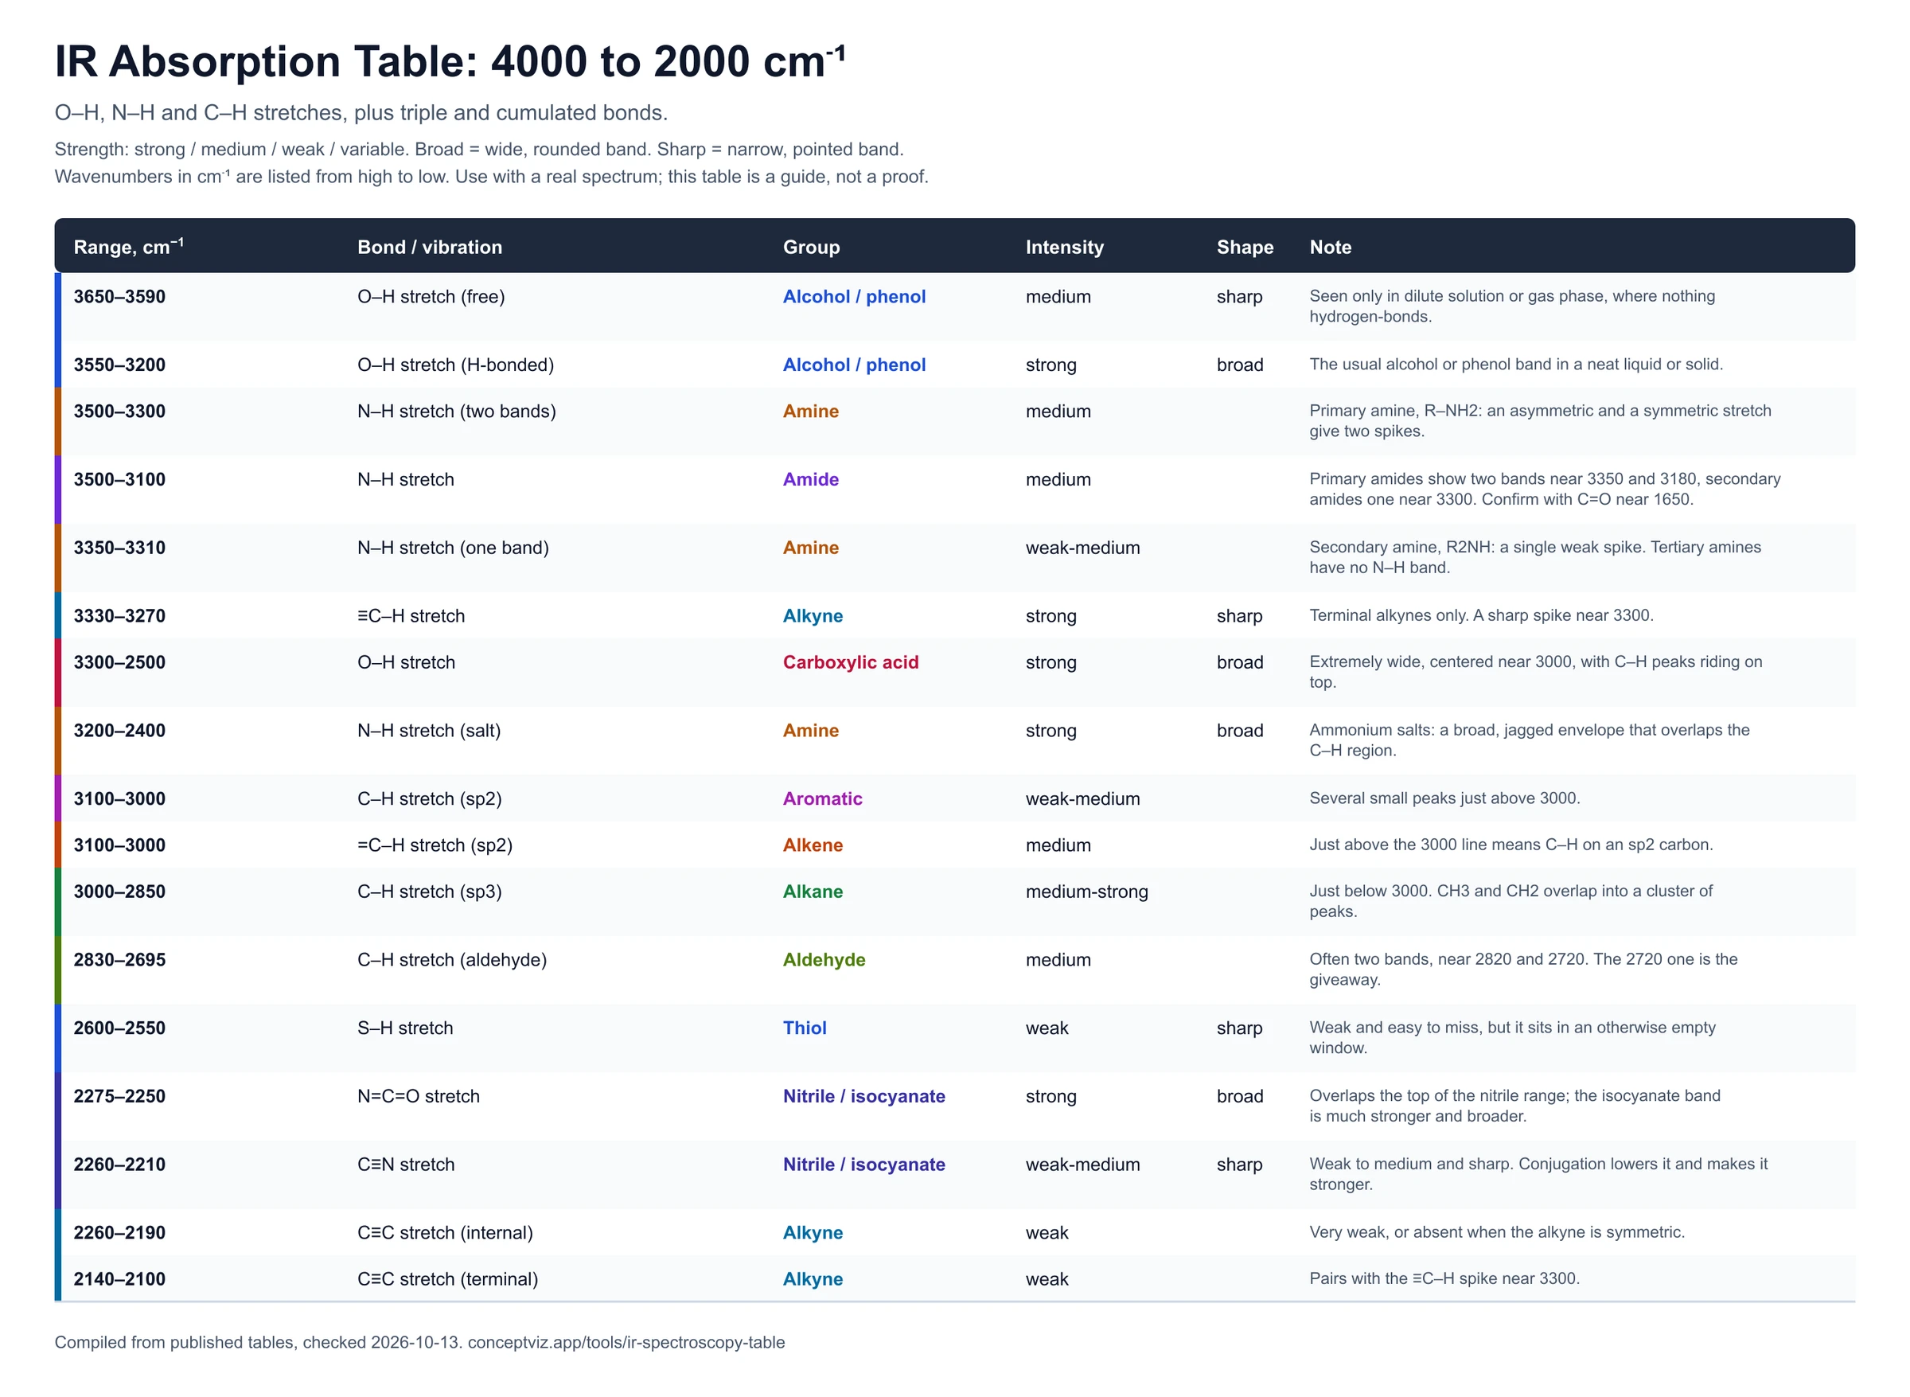The image size is (1910, 1397).
Task: Click the 'Range, cm⁻¹' column header
Action: [128, 247]
